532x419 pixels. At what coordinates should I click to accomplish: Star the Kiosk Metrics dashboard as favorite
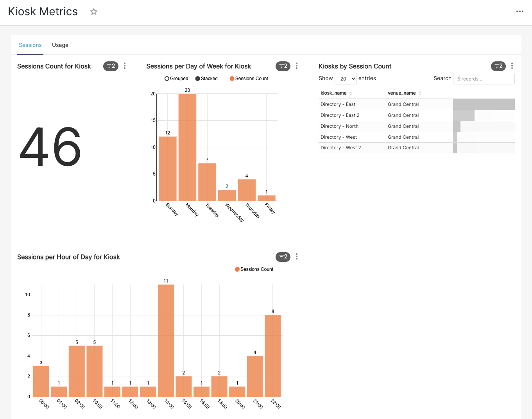pyautogui.click(x=94, y=12)
